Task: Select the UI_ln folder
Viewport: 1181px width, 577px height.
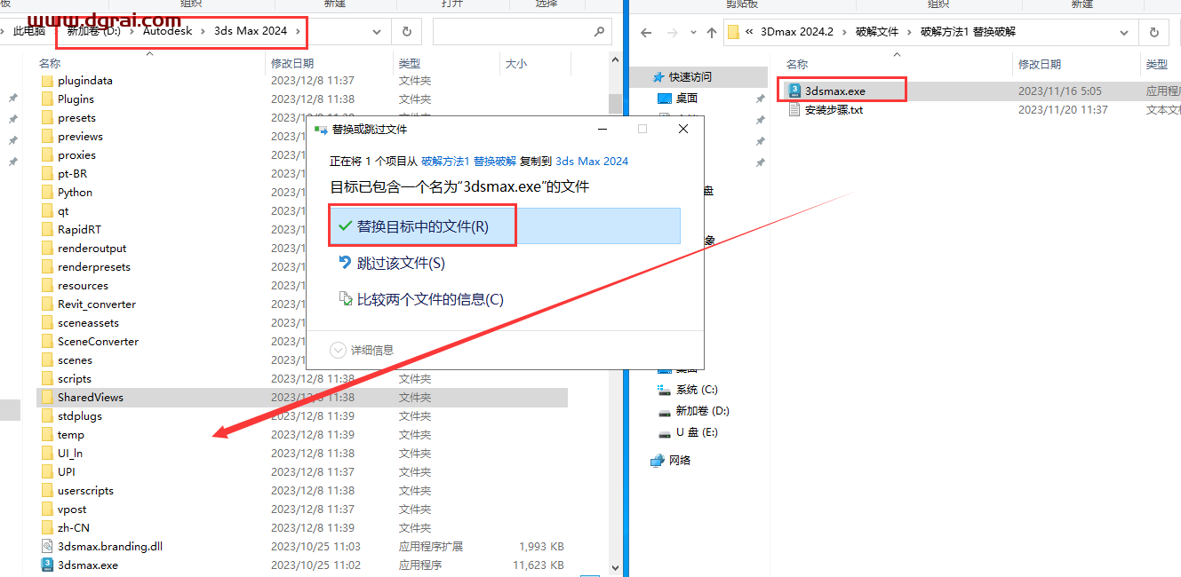Action: click(x=70, y=453)
